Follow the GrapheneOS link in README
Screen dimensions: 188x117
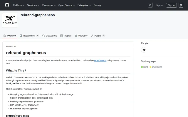(100, 61)
